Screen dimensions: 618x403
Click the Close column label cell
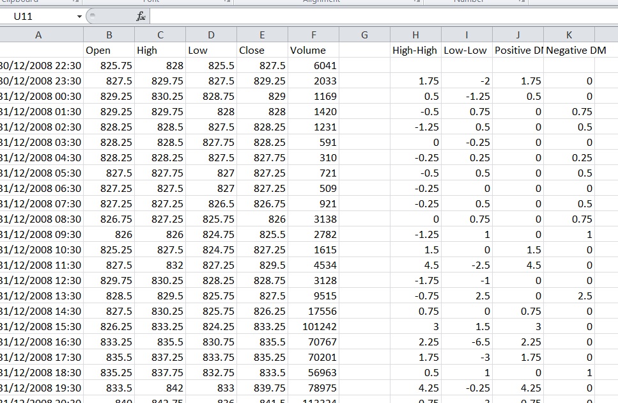[262, 50]
